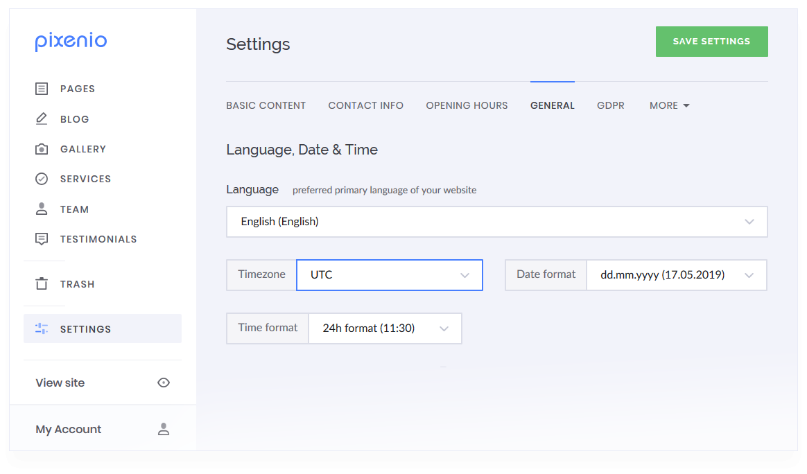The width and height of the screenshot is (807, 474).
Task: Click the My Account user icon
Action: click(x=164, y=429)
